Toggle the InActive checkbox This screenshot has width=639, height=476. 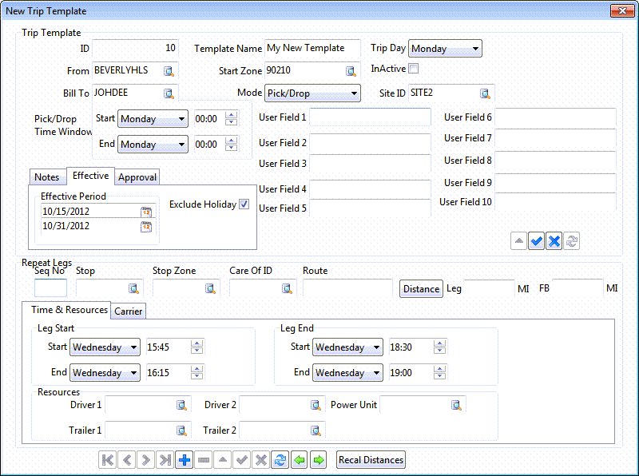pyautogui.click(x=414, y=69)
